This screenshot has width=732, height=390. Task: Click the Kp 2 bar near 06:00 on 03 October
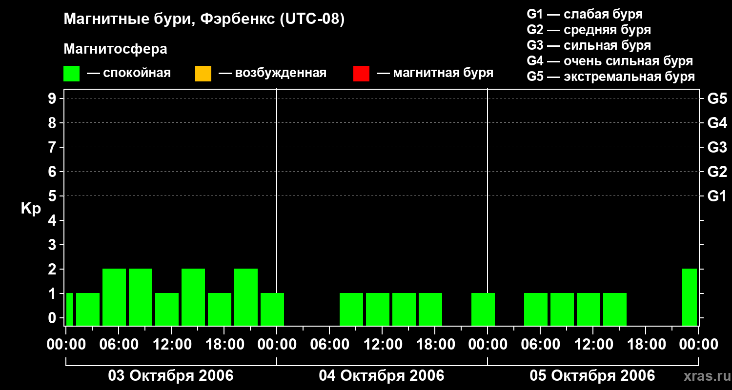114,297
